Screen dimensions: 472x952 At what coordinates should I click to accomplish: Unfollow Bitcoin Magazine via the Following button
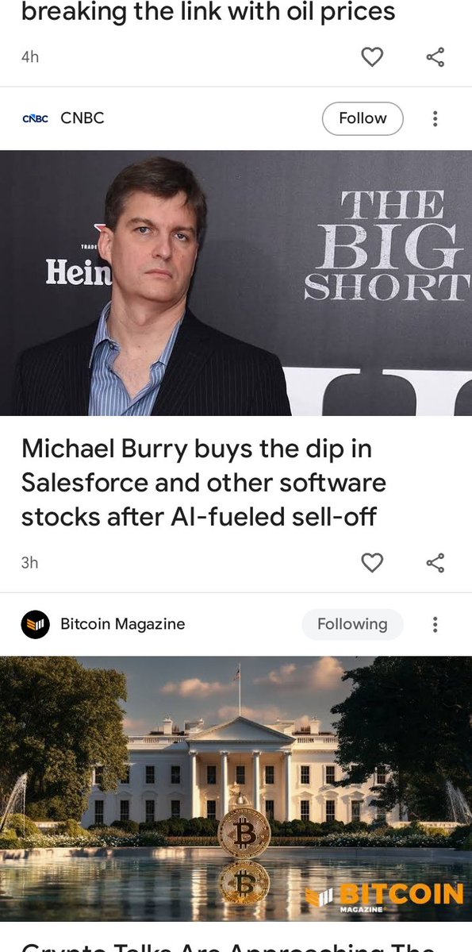coord(352,624)
